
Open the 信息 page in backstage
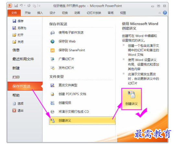pos(16,50)
